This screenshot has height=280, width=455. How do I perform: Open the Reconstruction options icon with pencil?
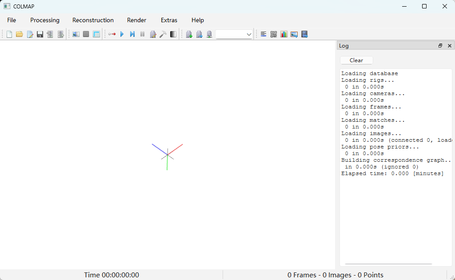coord(153,34)
